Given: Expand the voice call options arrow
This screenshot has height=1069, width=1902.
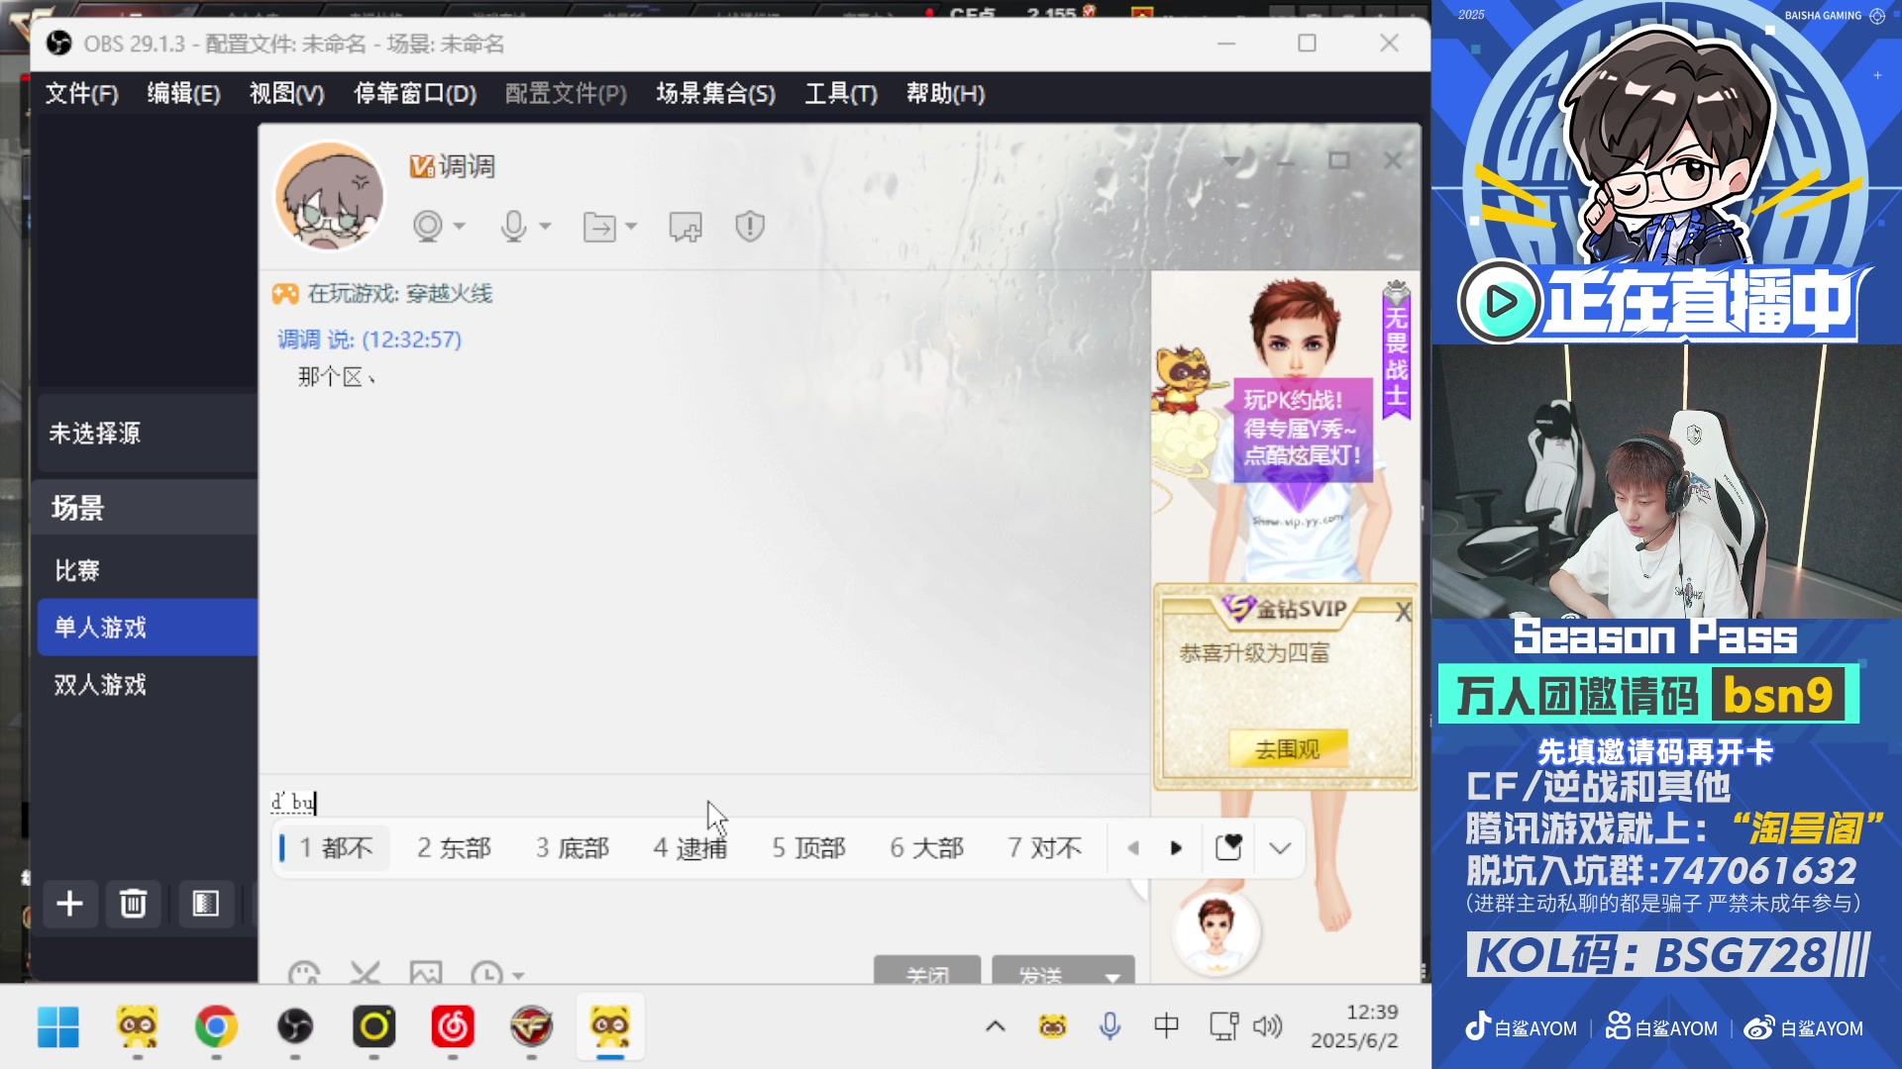Looking at the screenshot, I should pos(545,227).
